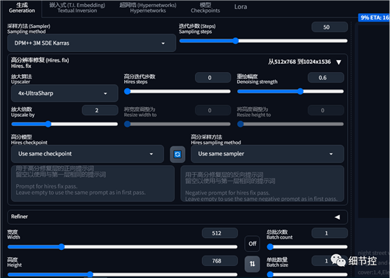Switch to the Hypernetworks tab
Image resolution: width=390 pixels, height=278 pixels.
(148, 8)
